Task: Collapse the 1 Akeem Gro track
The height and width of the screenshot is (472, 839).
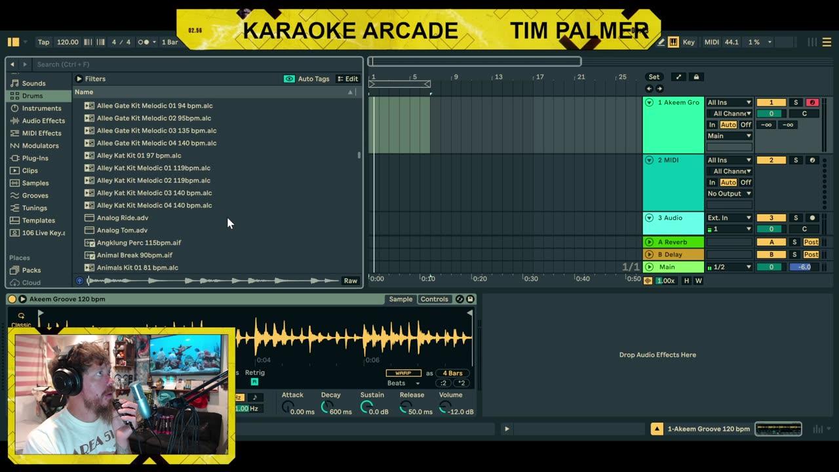Action: (x=649, y=102)
